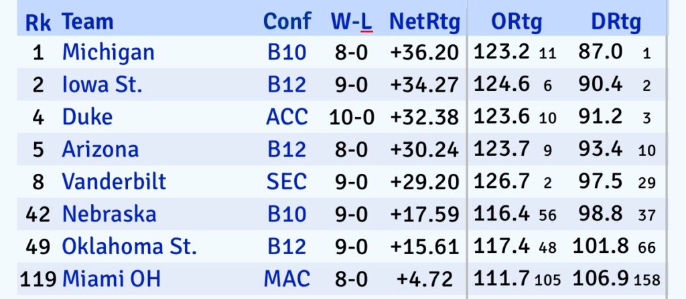Sort by the NetRtg column header
Viewport: 686px width, 299px height.
(x=425, y=22)
